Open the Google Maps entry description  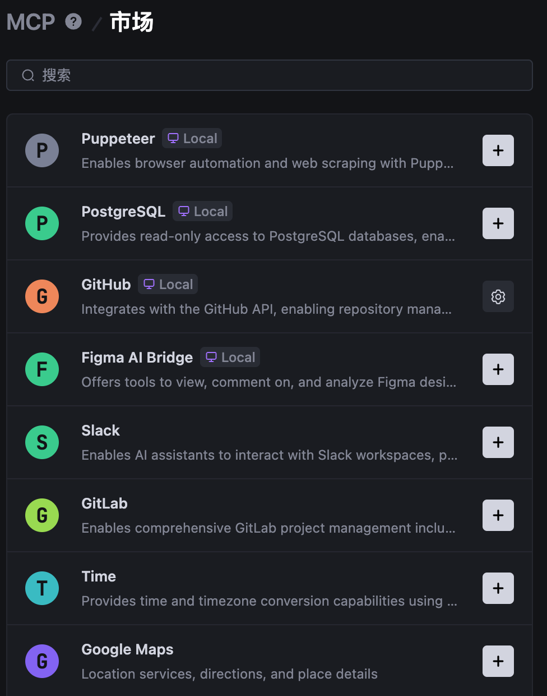coord(229,674)
